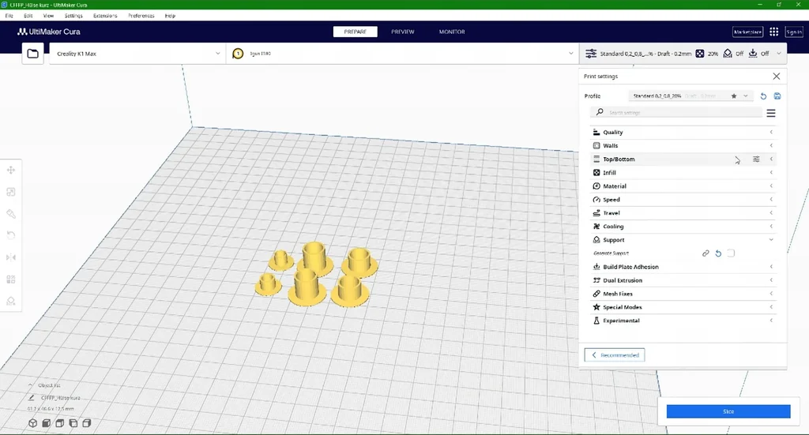Viewport: 809px width, 435px height.
Task: Select the Scale tool in left toolbar
Action: click(11, 192)
